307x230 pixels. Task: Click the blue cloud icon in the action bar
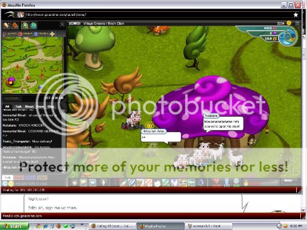click(92, 183)
